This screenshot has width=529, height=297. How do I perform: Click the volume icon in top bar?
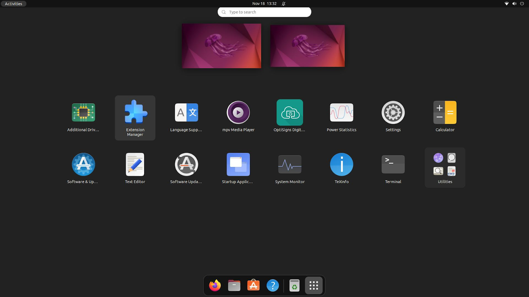[514, 4]
